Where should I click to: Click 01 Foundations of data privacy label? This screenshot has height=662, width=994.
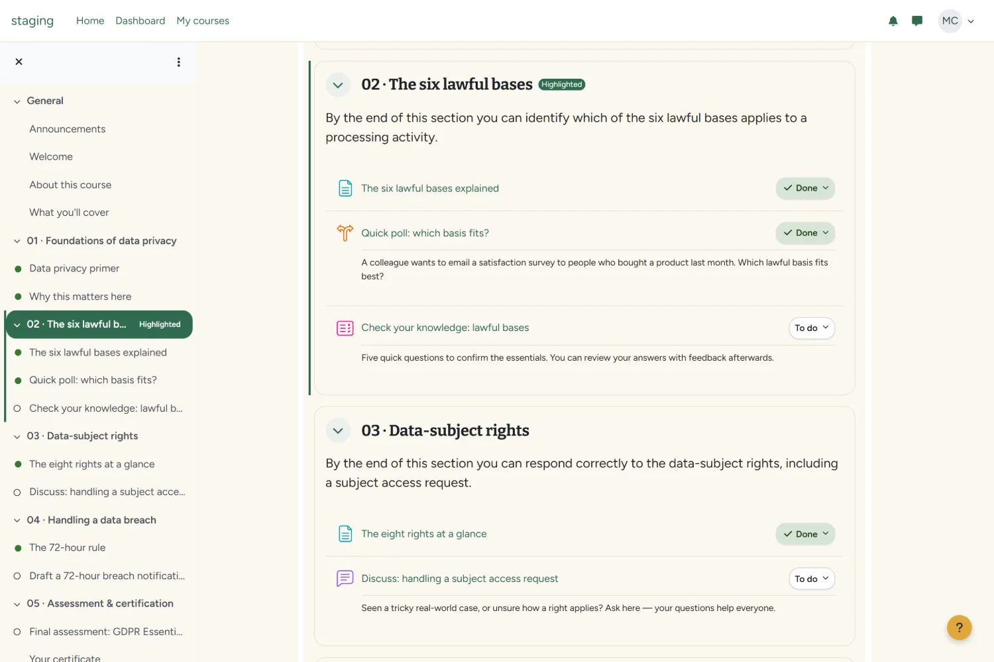(101, 241)
